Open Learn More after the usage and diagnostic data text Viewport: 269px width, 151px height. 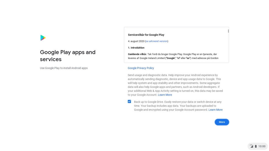[x=165, y=95]
